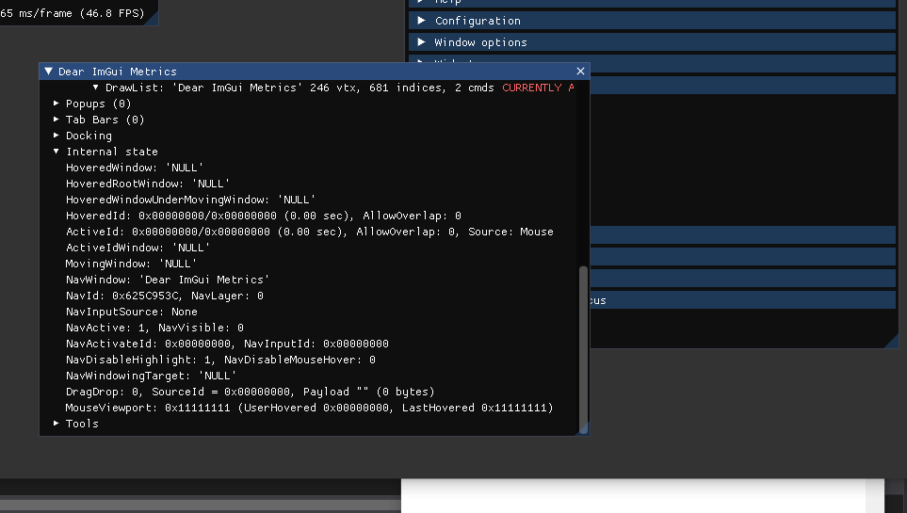Click the NavId: 0x625C953C line

(164, 296)
